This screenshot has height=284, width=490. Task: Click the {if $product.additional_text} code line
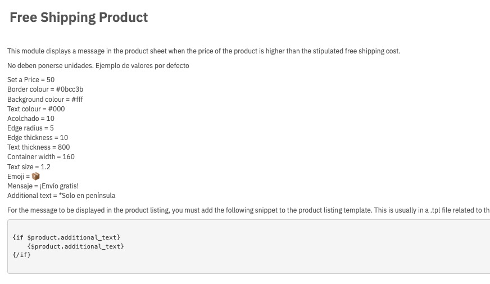66,237
